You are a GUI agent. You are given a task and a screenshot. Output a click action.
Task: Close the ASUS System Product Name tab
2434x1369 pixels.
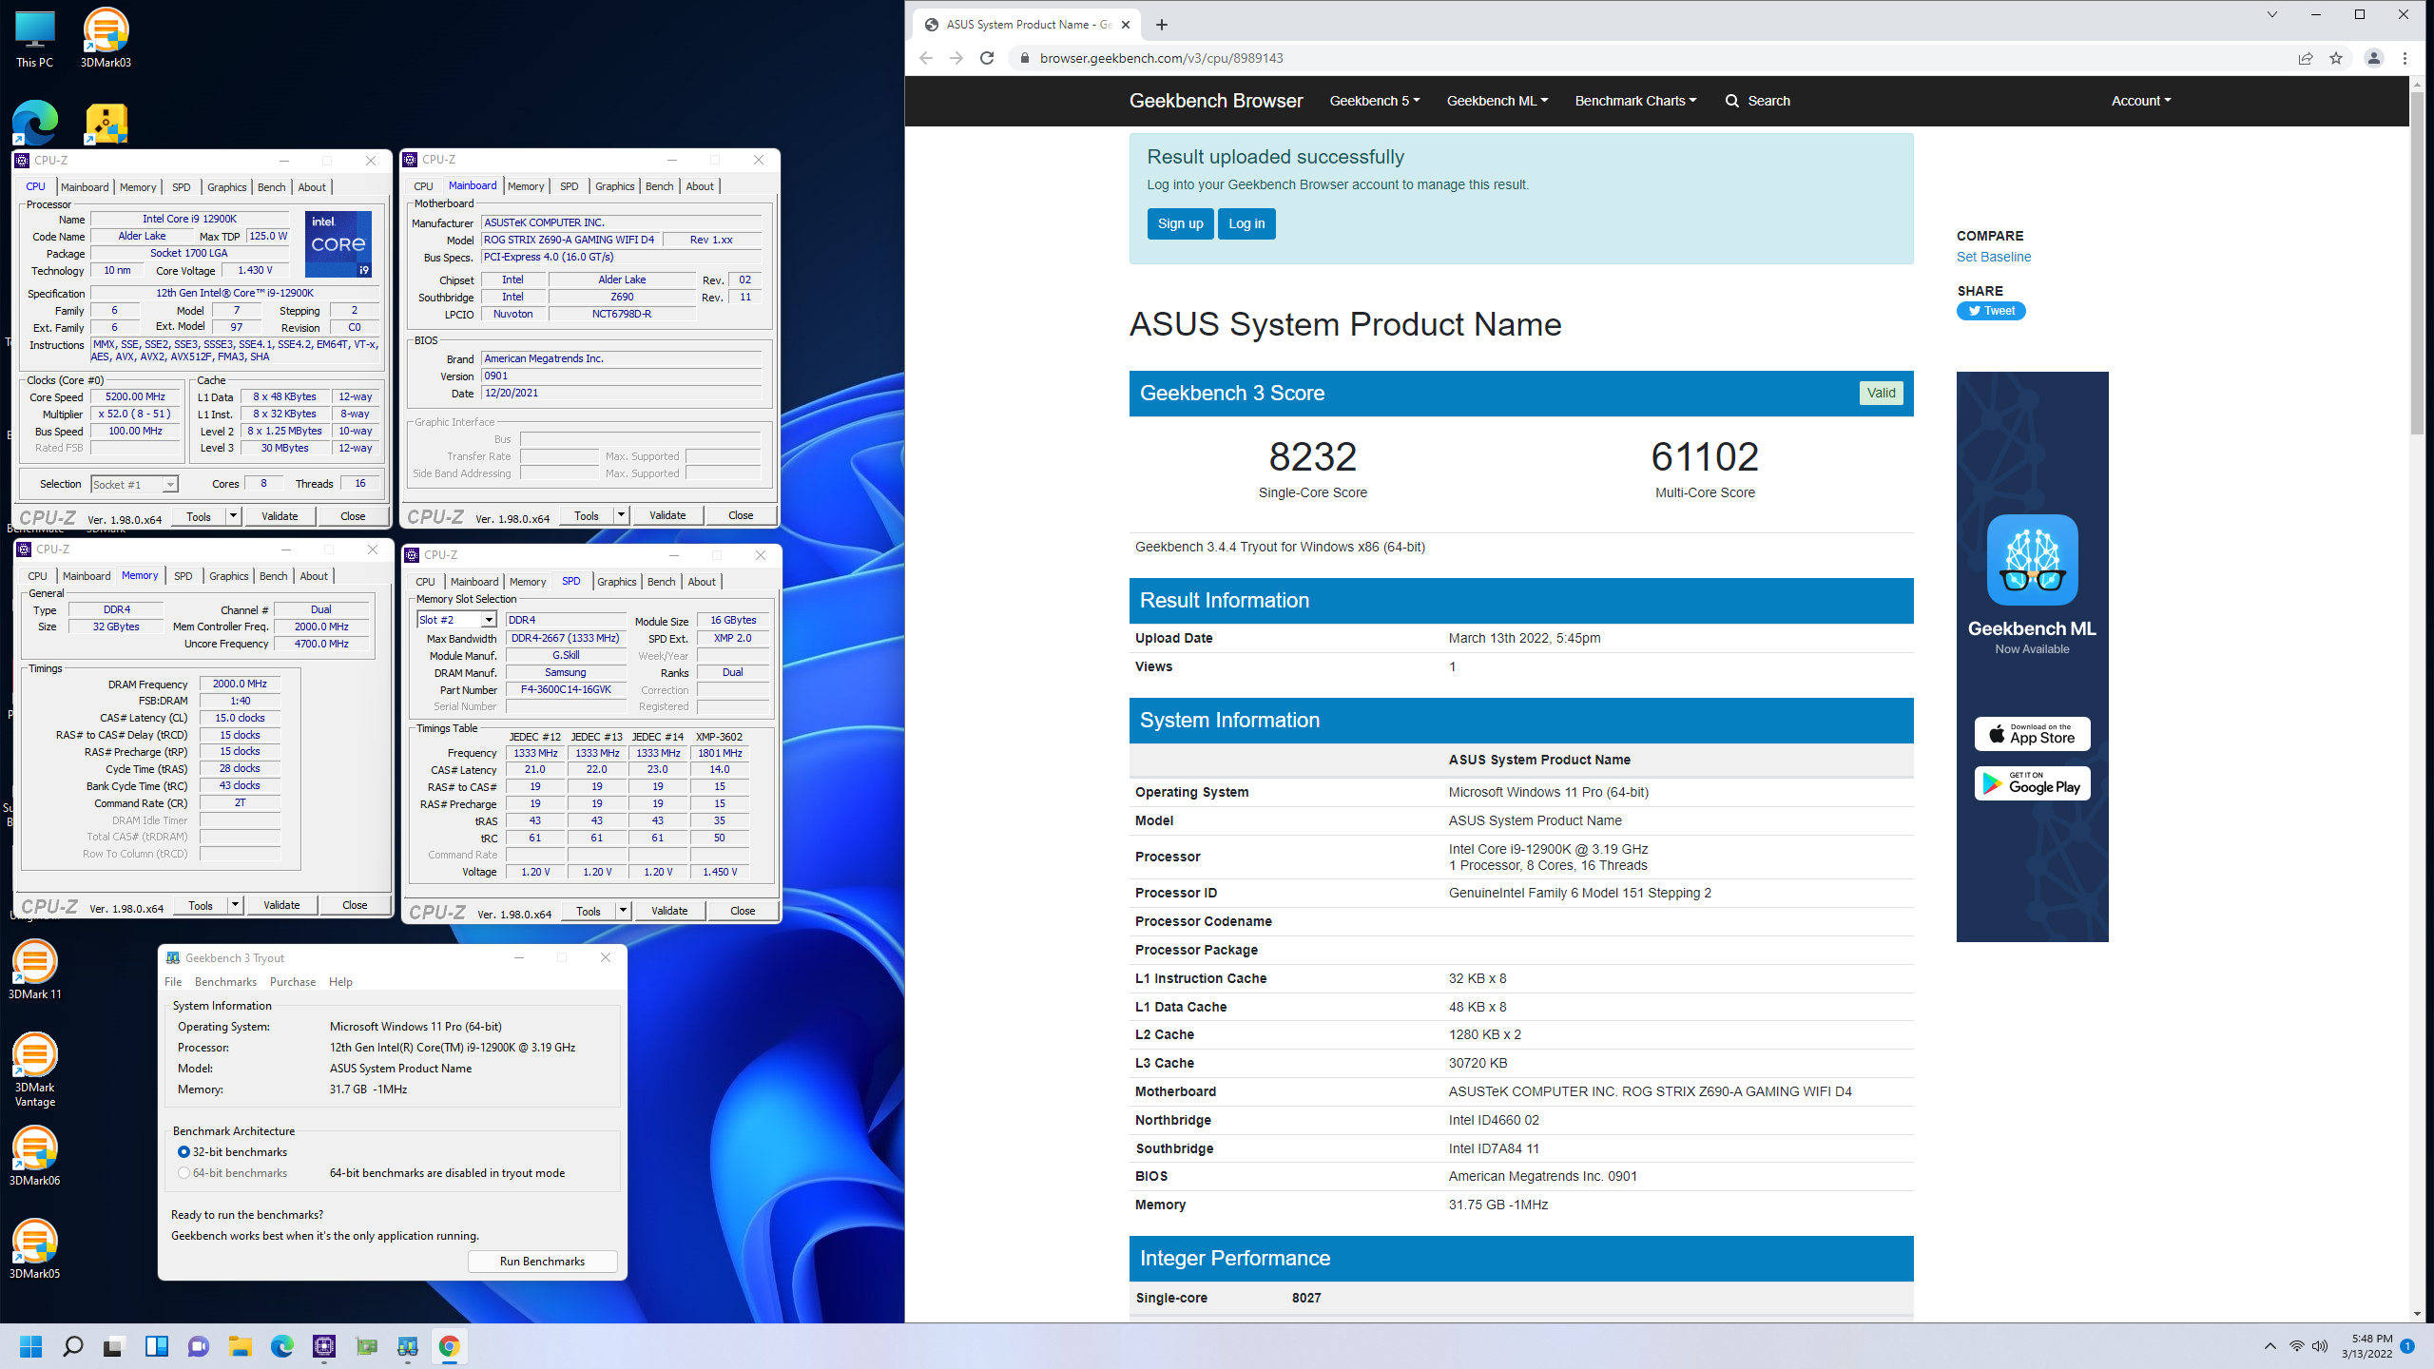1127,25
